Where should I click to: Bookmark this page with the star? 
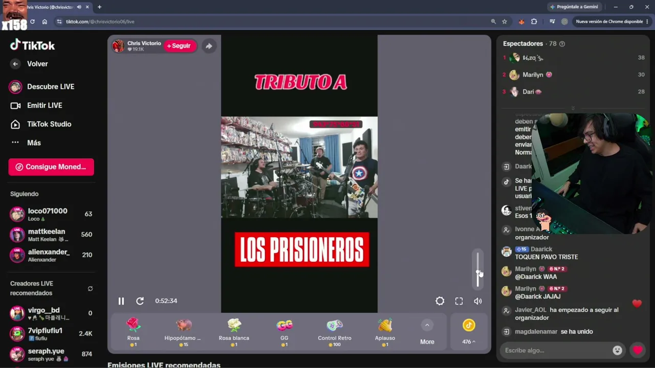pos(505,21)
